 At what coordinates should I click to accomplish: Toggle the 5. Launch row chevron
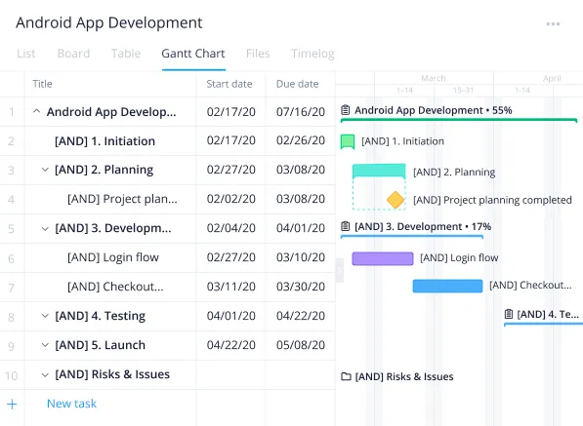pyautogui.click(x=45, y=345)
